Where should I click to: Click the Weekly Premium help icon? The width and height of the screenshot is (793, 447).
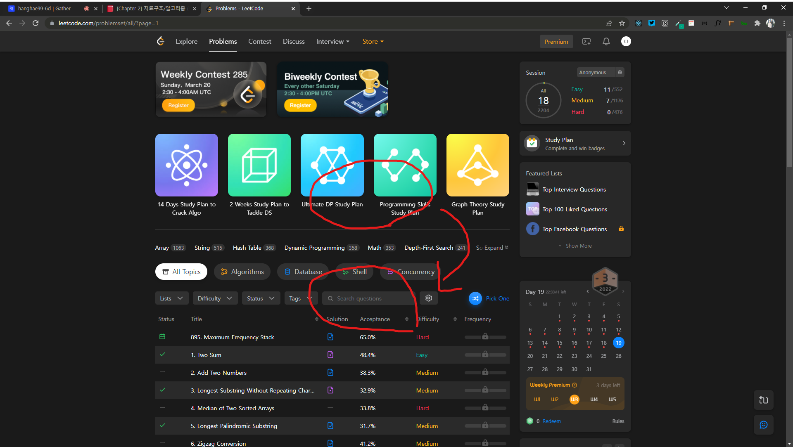575,385
